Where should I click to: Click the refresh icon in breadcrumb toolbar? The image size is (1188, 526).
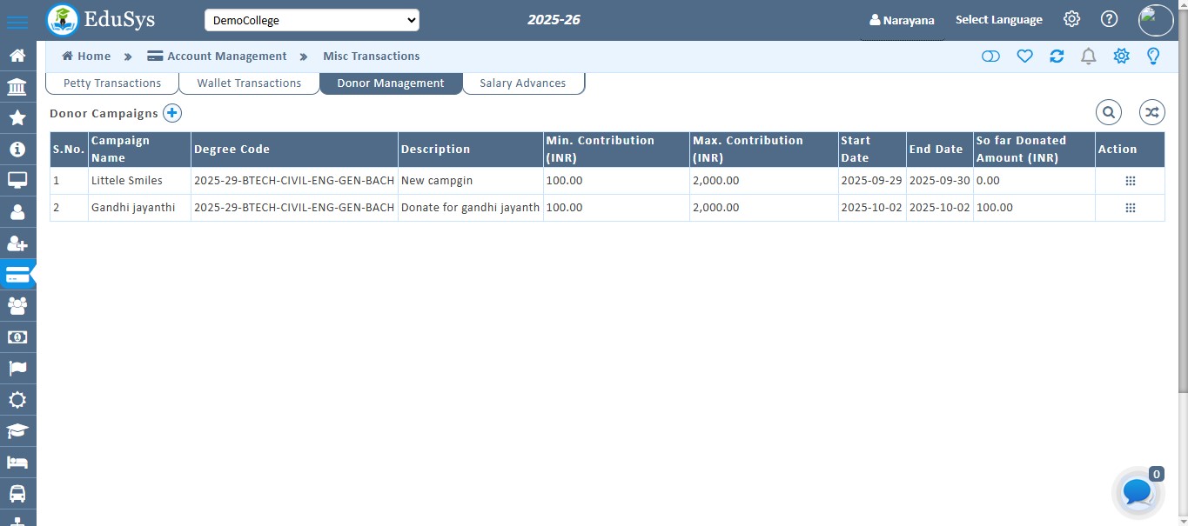1057,56
